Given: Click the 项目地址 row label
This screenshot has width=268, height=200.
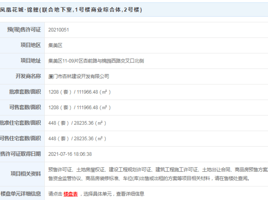Looking at the screenshot, I should click(30, 61).
